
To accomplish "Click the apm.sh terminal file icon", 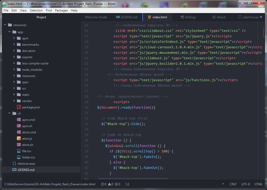I will [x=19, y=126].
